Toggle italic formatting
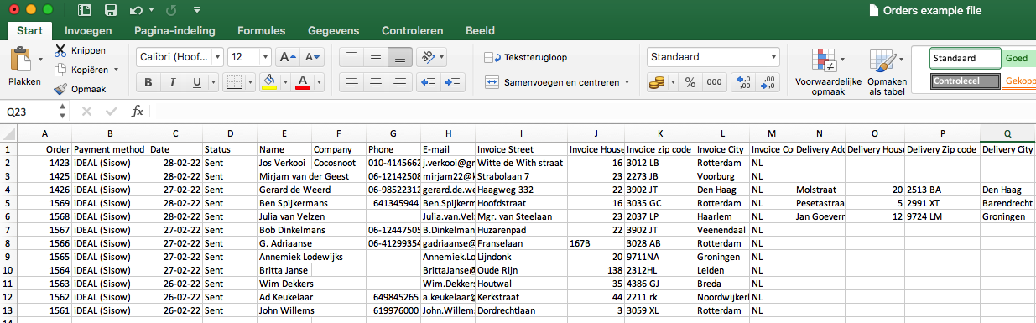This screenshot has height=323, width=1036. pos(173,82)
